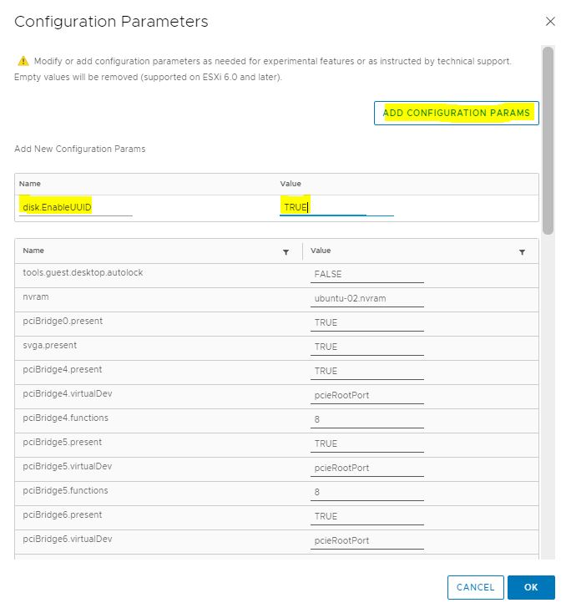Edit svga.present value field

[x=366, y=347]
